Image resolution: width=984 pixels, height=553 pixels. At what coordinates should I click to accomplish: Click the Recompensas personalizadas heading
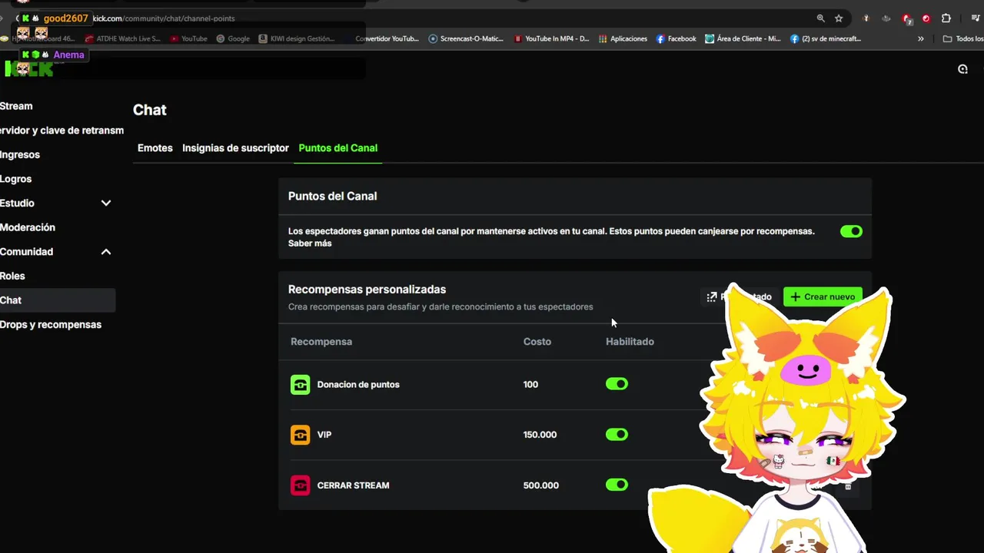coord(367,290)
